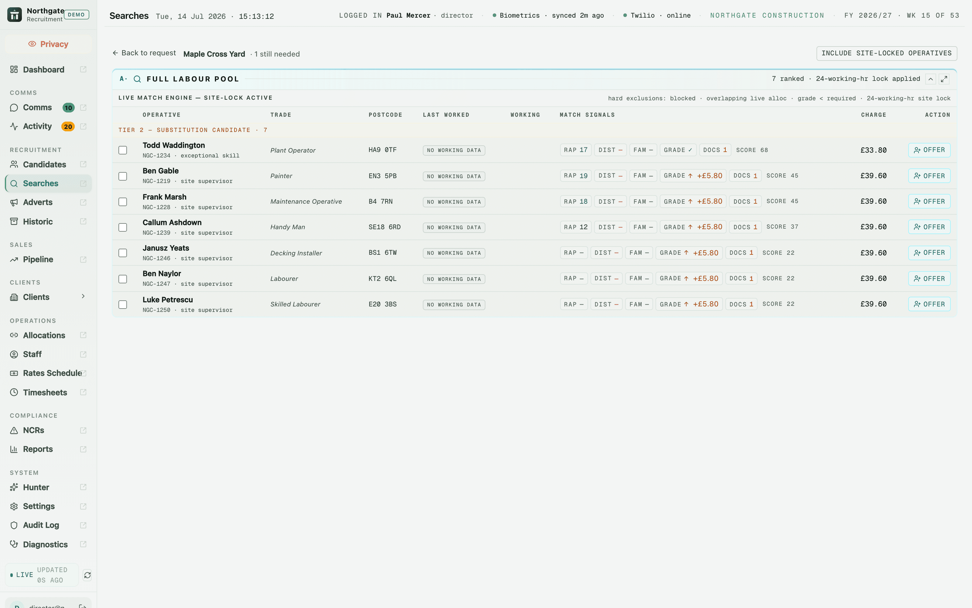The width and height of the screenshot is (972, 608).
Task: Open Dashboard in new window icon
Action: tap(83, 69)
